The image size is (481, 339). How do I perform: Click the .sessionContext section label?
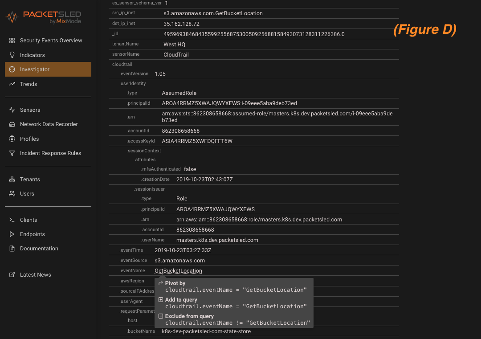click(x=143, y=151)
